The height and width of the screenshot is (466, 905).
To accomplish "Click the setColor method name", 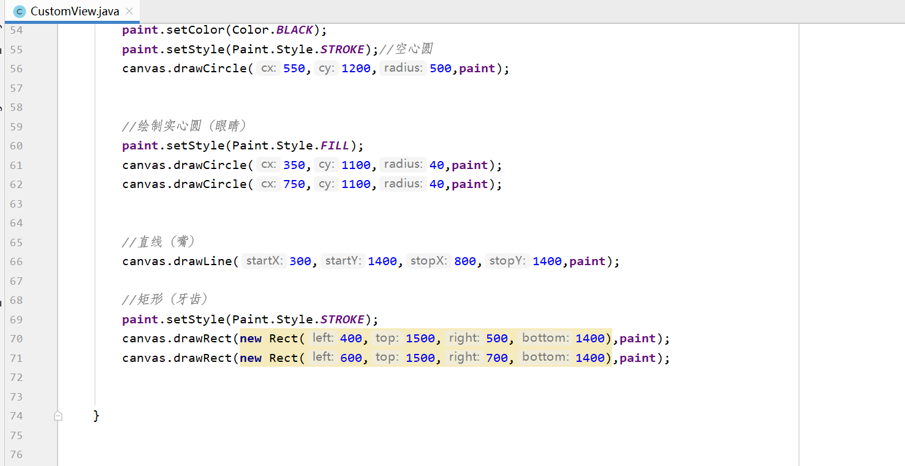I will pos(195,30).
